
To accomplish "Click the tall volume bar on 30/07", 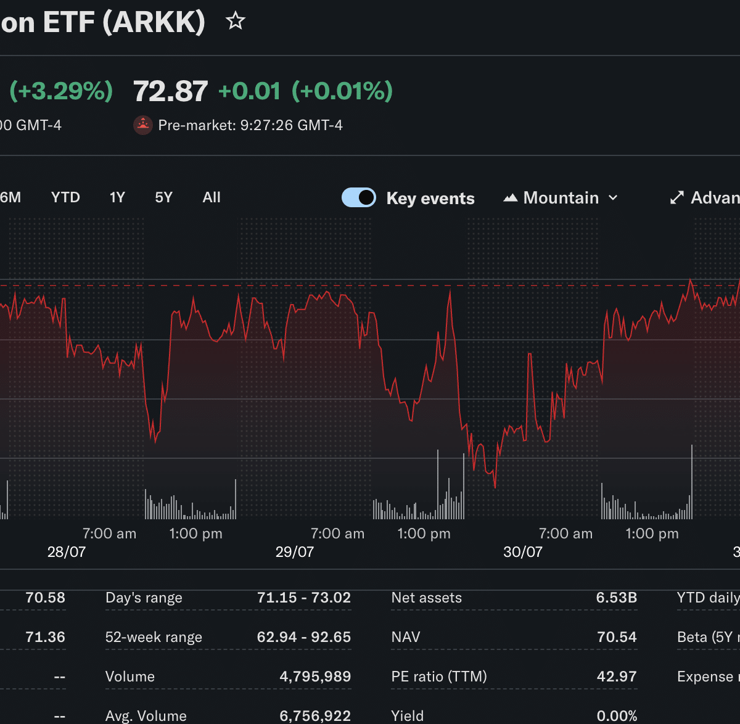I will tap(692, 482).
